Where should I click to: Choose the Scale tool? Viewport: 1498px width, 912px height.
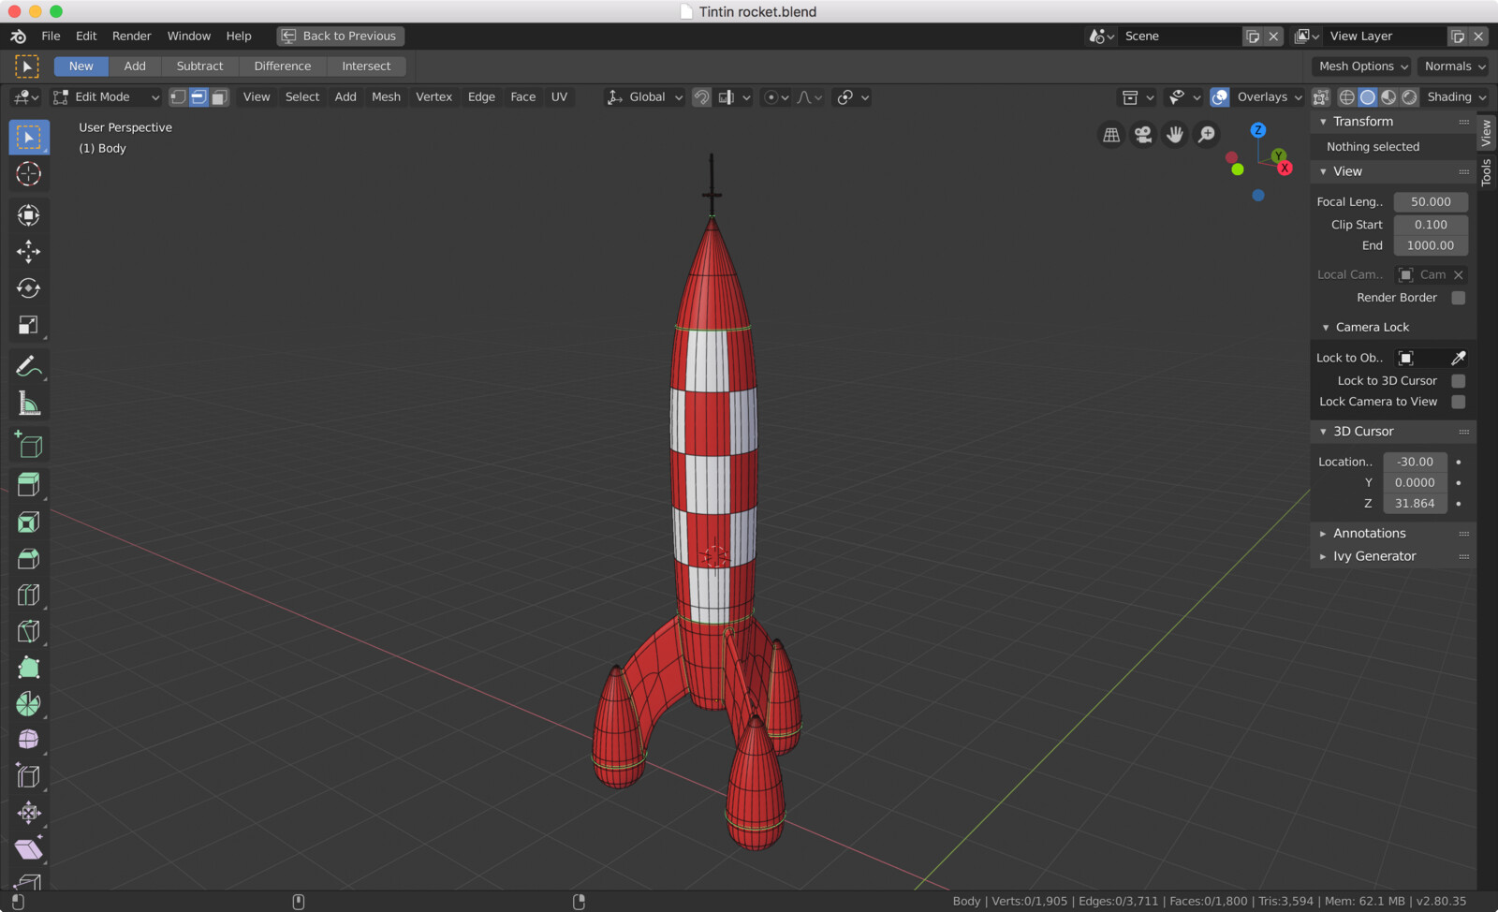tap(29, 326)
